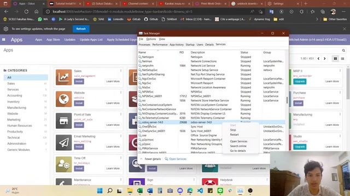The height and width of the screenshot is (196, 350).
Task: Open Visual Studio Code from taskbar
Action: click(x=200, y=191)
